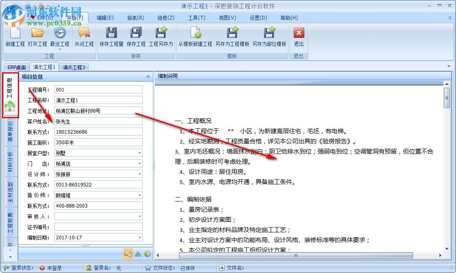Select the pie chart icon below project info
This screenshot has height=273, width=456.
(x=147, y=253)
